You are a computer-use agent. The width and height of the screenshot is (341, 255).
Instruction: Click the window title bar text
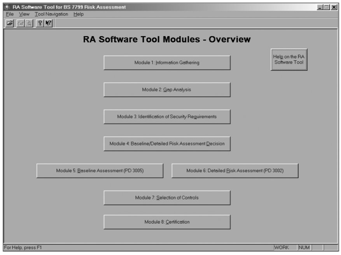coord(69,7)
